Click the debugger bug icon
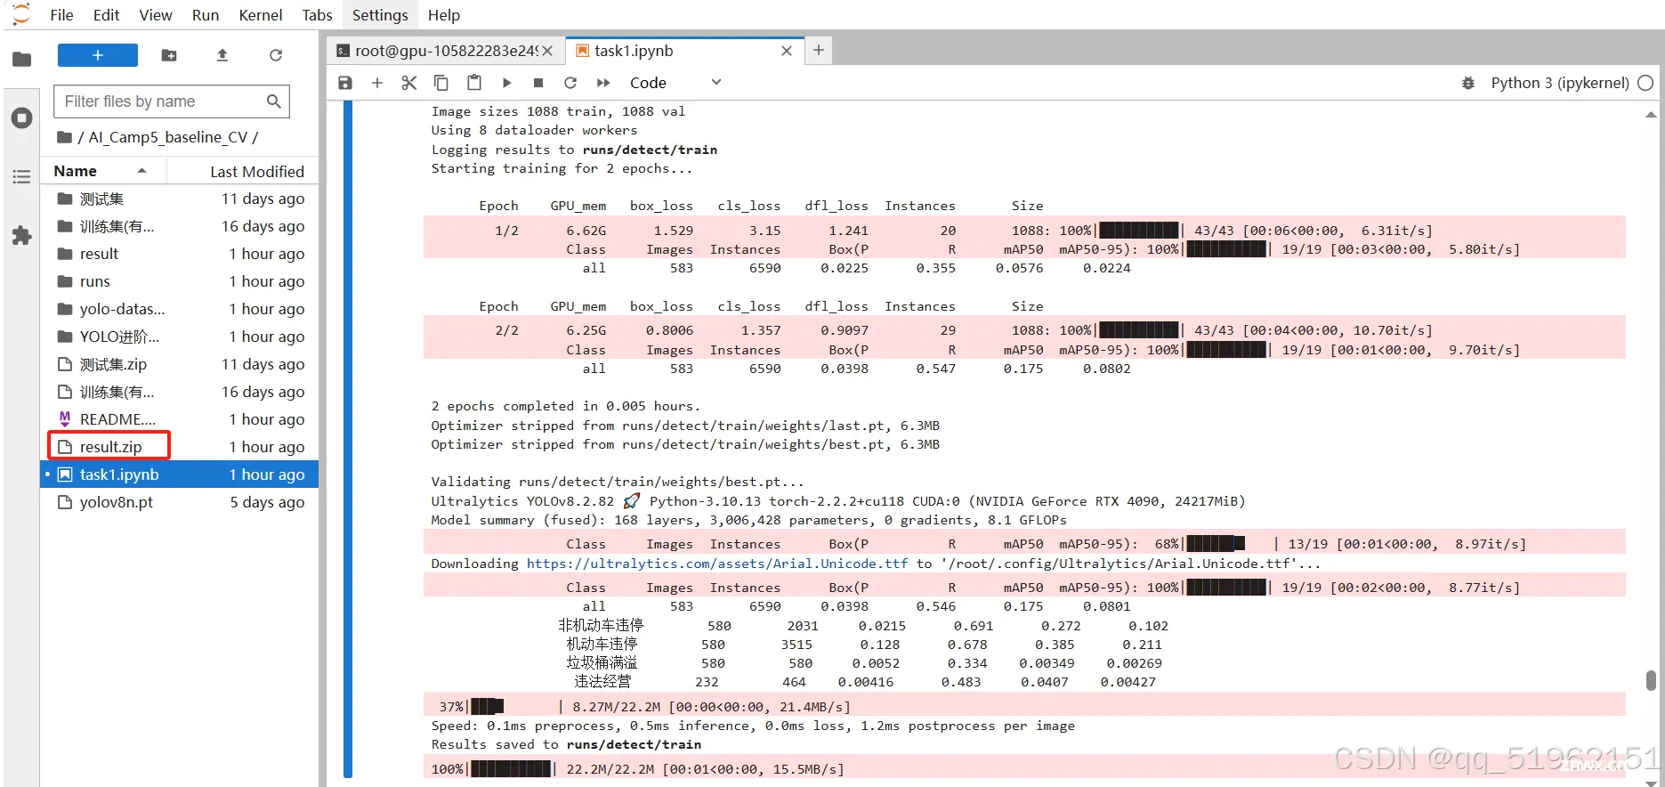The height and width of the screenshot is (787, 1665). click(x=1468, y=83)
